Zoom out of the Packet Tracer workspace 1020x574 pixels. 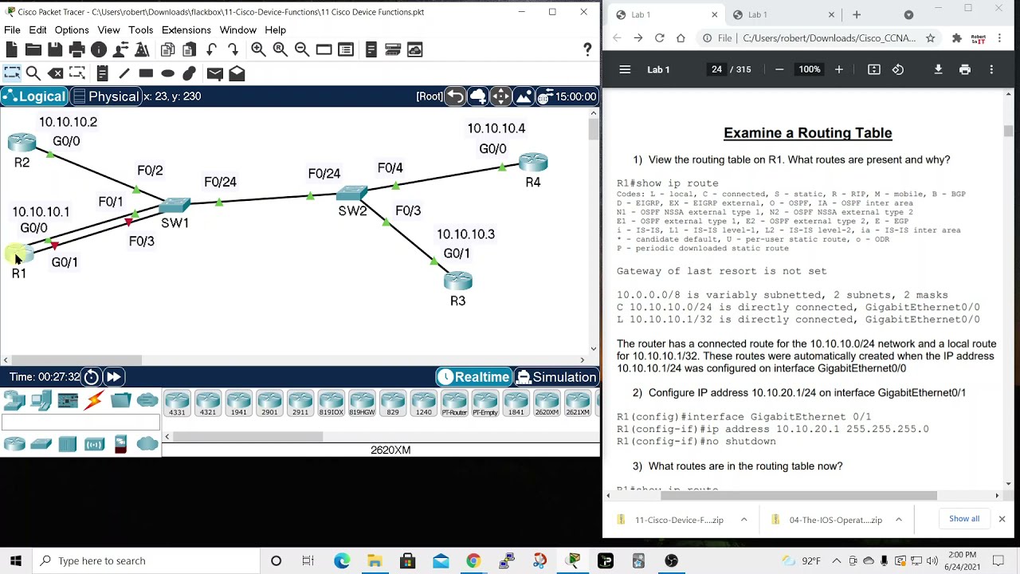click(x=302, y=49)
